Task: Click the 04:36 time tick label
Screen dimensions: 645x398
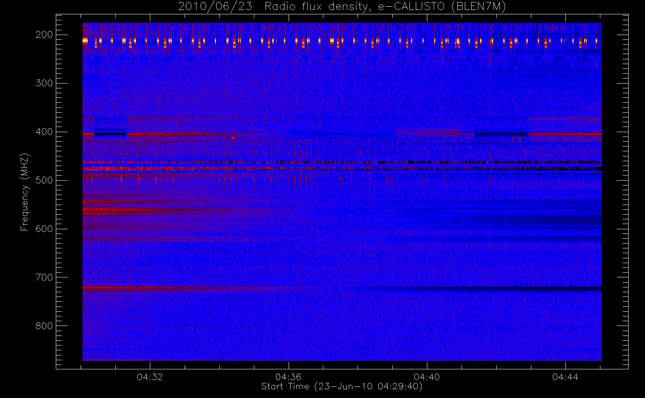Action: tap(288, 377)
